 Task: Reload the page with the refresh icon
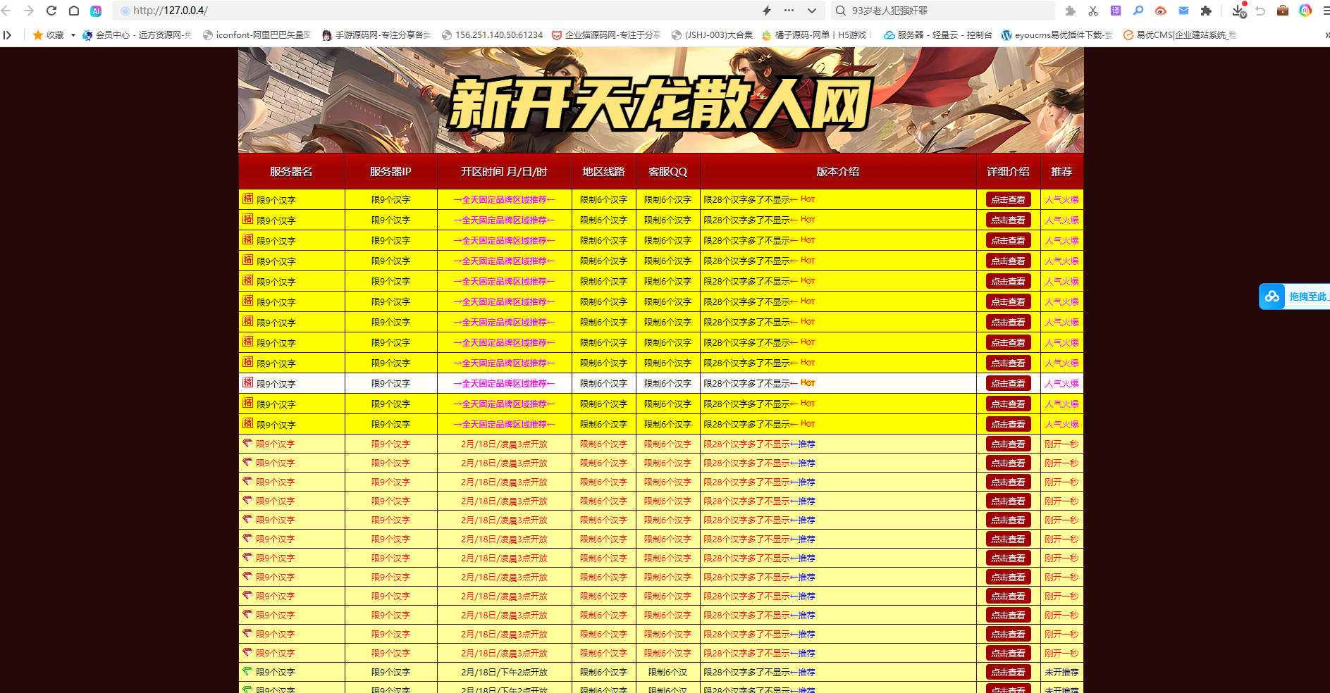pos(51,11)
